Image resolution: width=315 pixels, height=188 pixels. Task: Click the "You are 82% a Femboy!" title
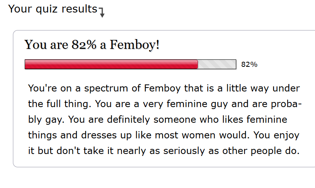(x=92, y=45)
